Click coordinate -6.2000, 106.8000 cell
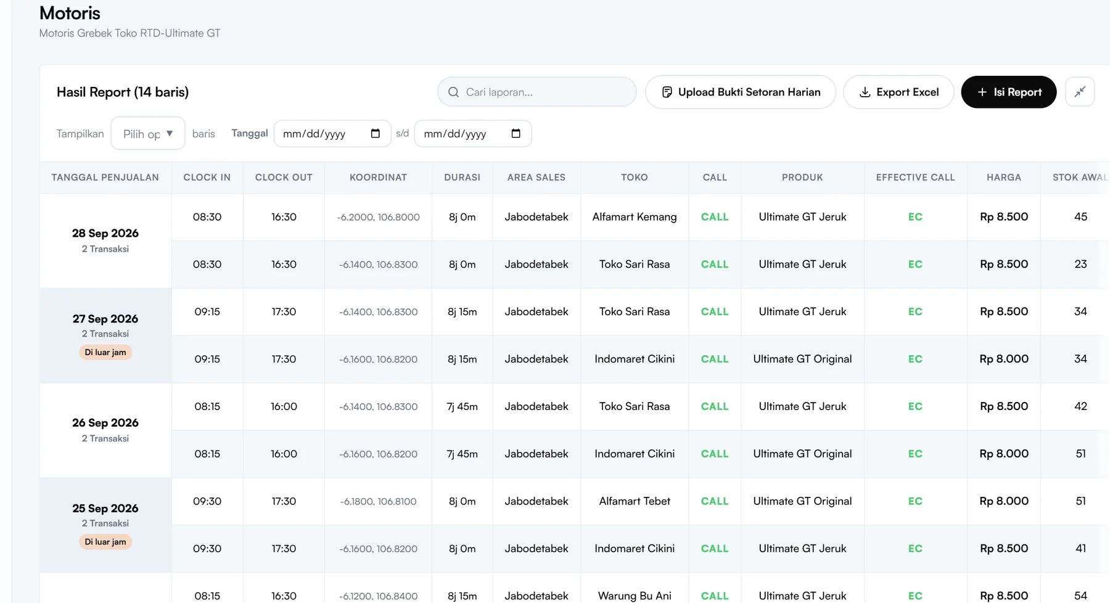 click(x=379, y=217)
